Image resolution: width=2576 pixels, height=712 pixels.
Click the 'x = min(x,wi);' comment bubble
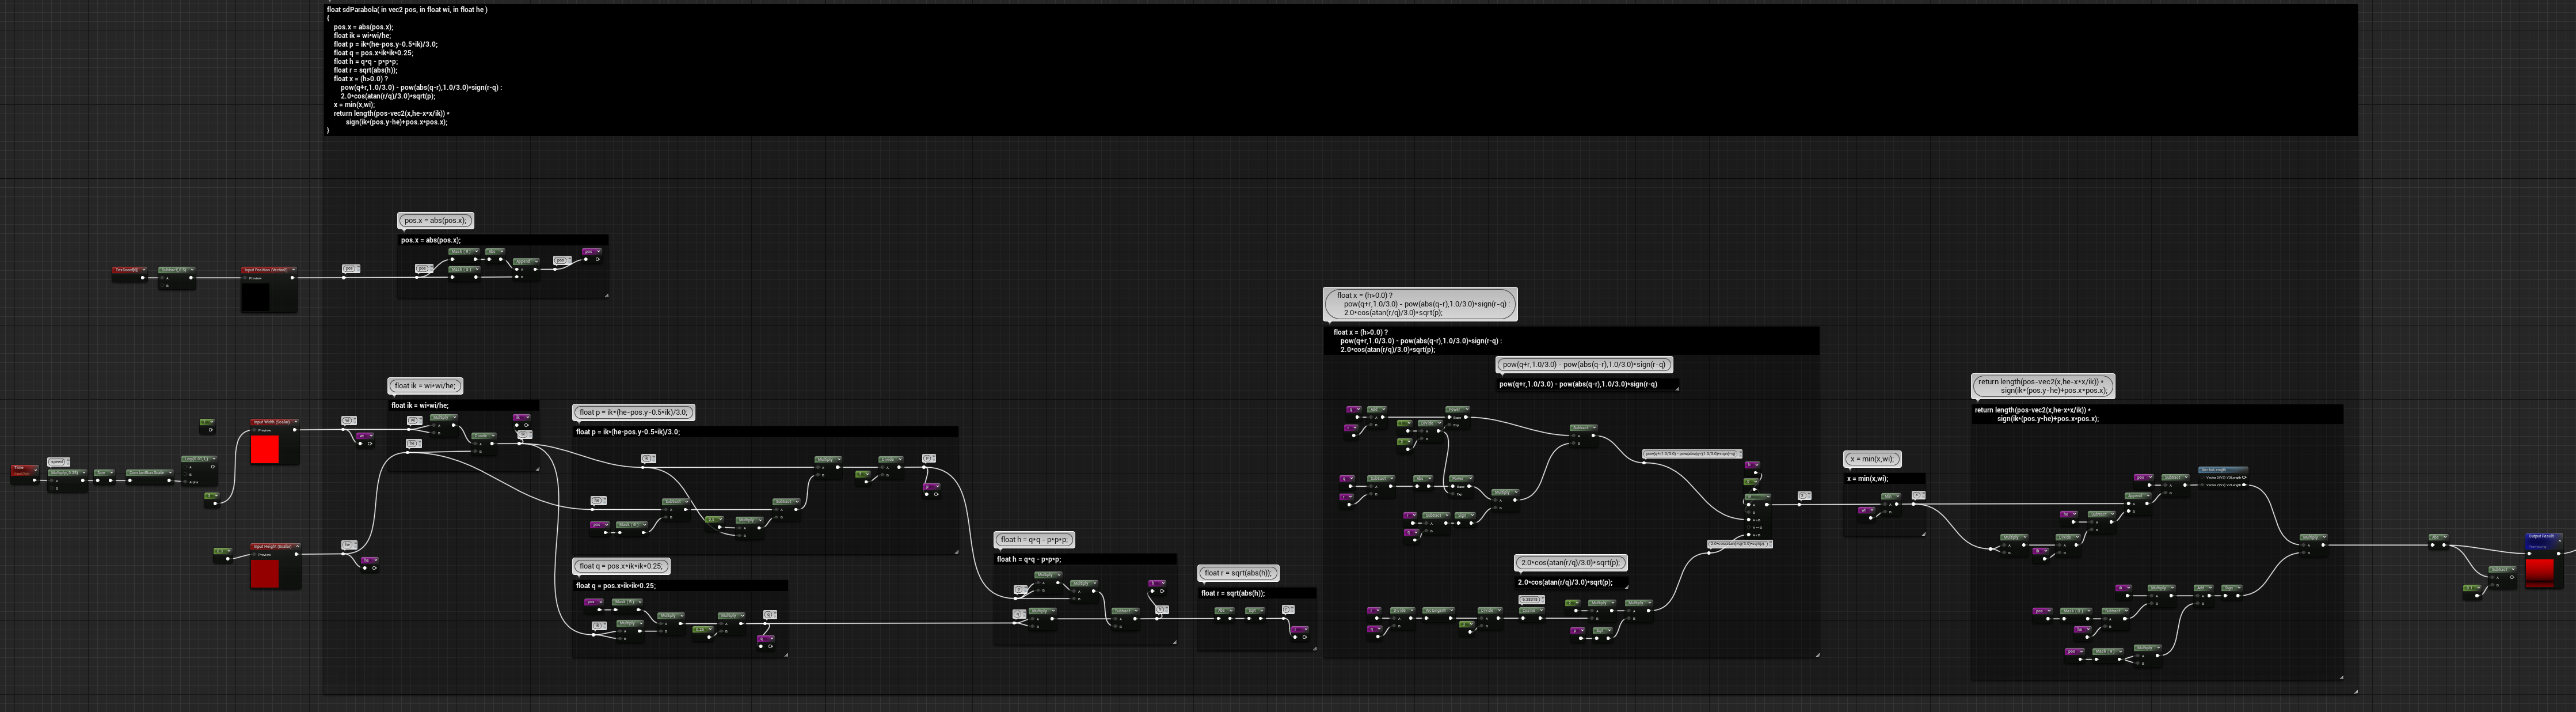[x=1873, y=459]
